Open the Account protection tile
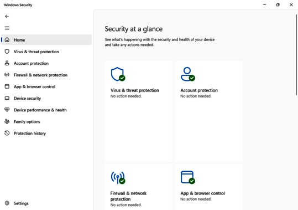Screen dimensions: 298x210 tap(208, 111)
